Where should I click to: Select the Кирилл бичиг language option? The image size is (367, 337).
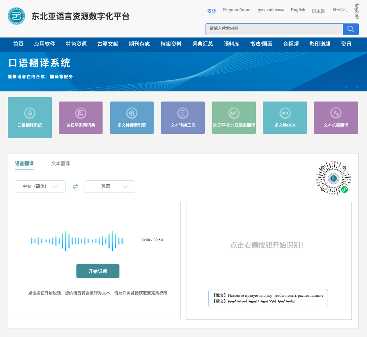click(237, 10)
